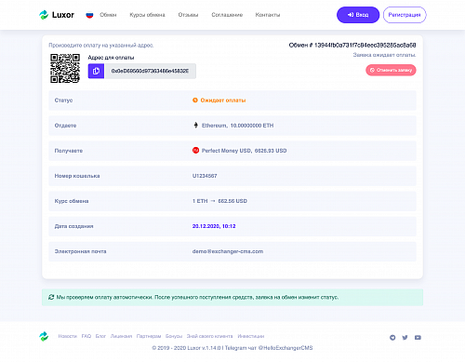This screenshot has height=362, width=465.
Task: Click the Perfect Money red icon
Action: tap(195, 151)
